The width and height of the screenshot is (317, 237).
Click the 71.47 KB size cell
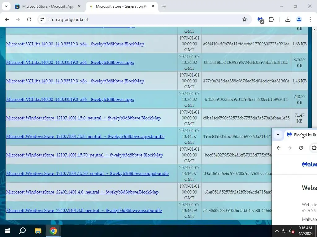pos(299,118)
